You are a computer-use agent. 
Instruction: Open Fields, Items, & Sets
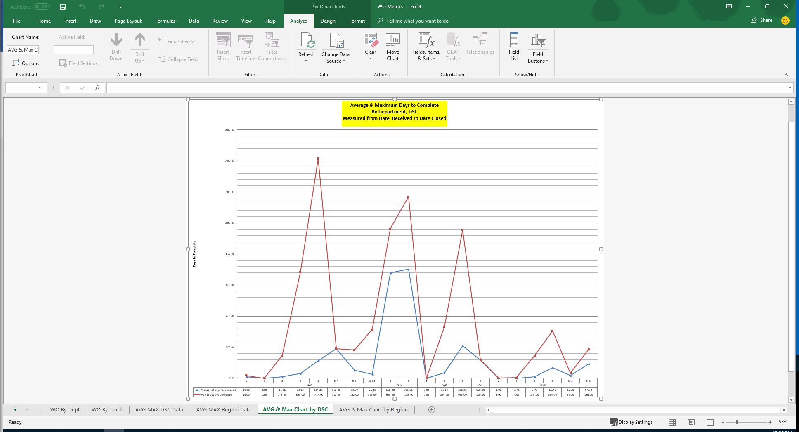(426, 47)
